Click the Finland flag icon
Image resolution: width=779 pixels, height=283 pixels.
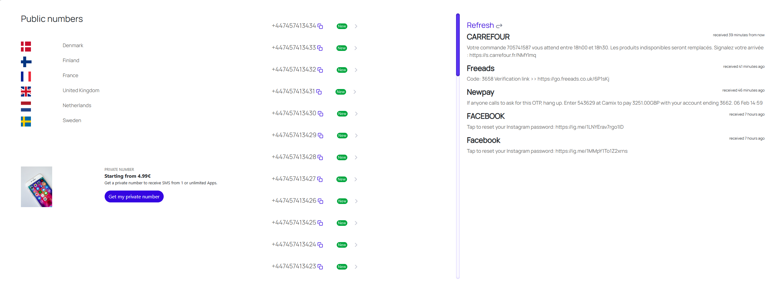click(26, 62)
